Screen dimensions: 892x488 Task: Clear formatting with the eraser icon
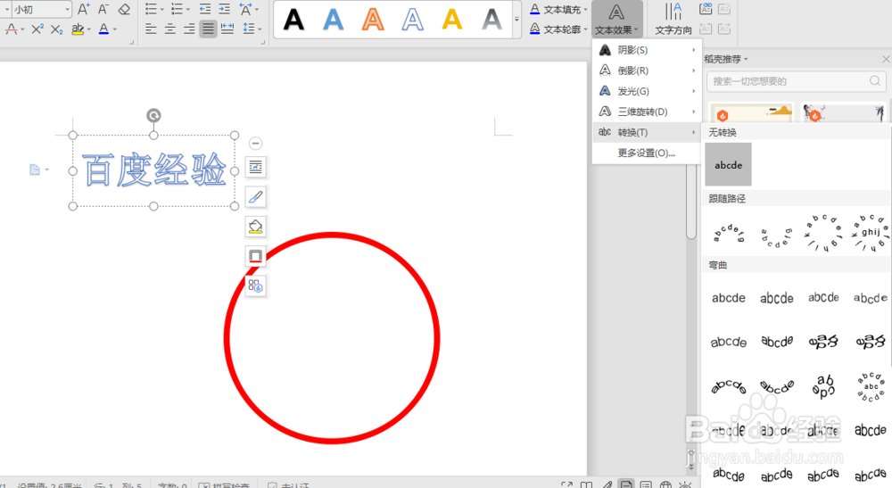point(123,9)
